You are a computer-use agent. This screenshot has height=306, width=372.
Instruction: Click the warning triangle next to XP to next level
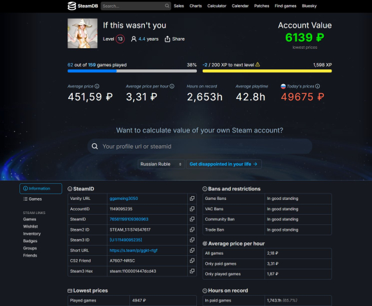coord(257,64)
